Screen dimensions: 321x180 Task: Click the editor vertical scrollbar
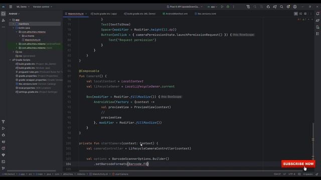(x=313, y=141)
